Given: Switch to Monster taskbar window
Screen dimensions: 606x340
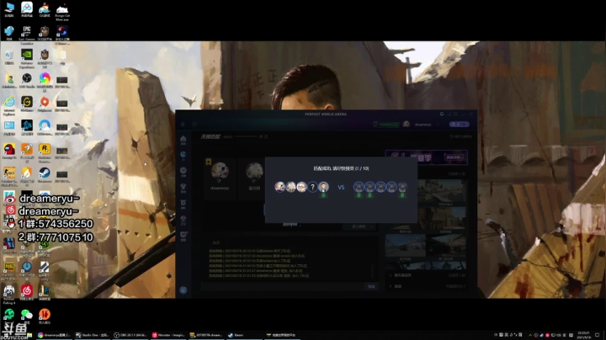Looking at the screenshot, I should (x=168, y=335).
